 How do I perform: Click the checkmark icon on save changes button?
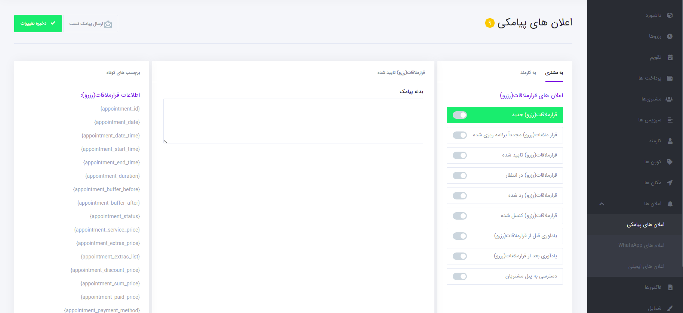coord(53,23)
